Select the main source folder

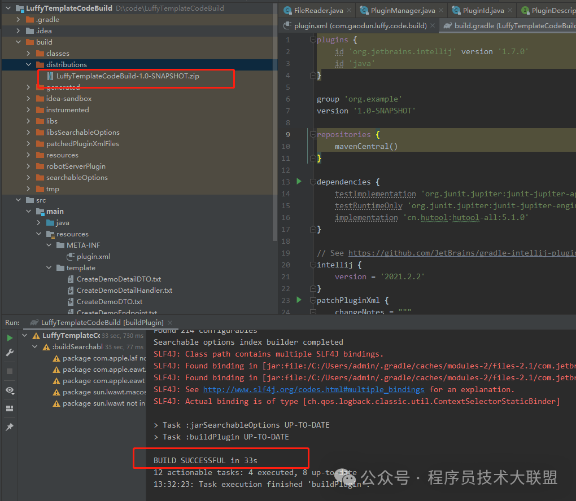point(55,212)
